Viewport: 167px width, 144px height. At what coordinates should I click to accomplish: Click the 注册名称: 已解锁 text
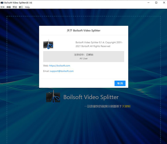point(83,55)
